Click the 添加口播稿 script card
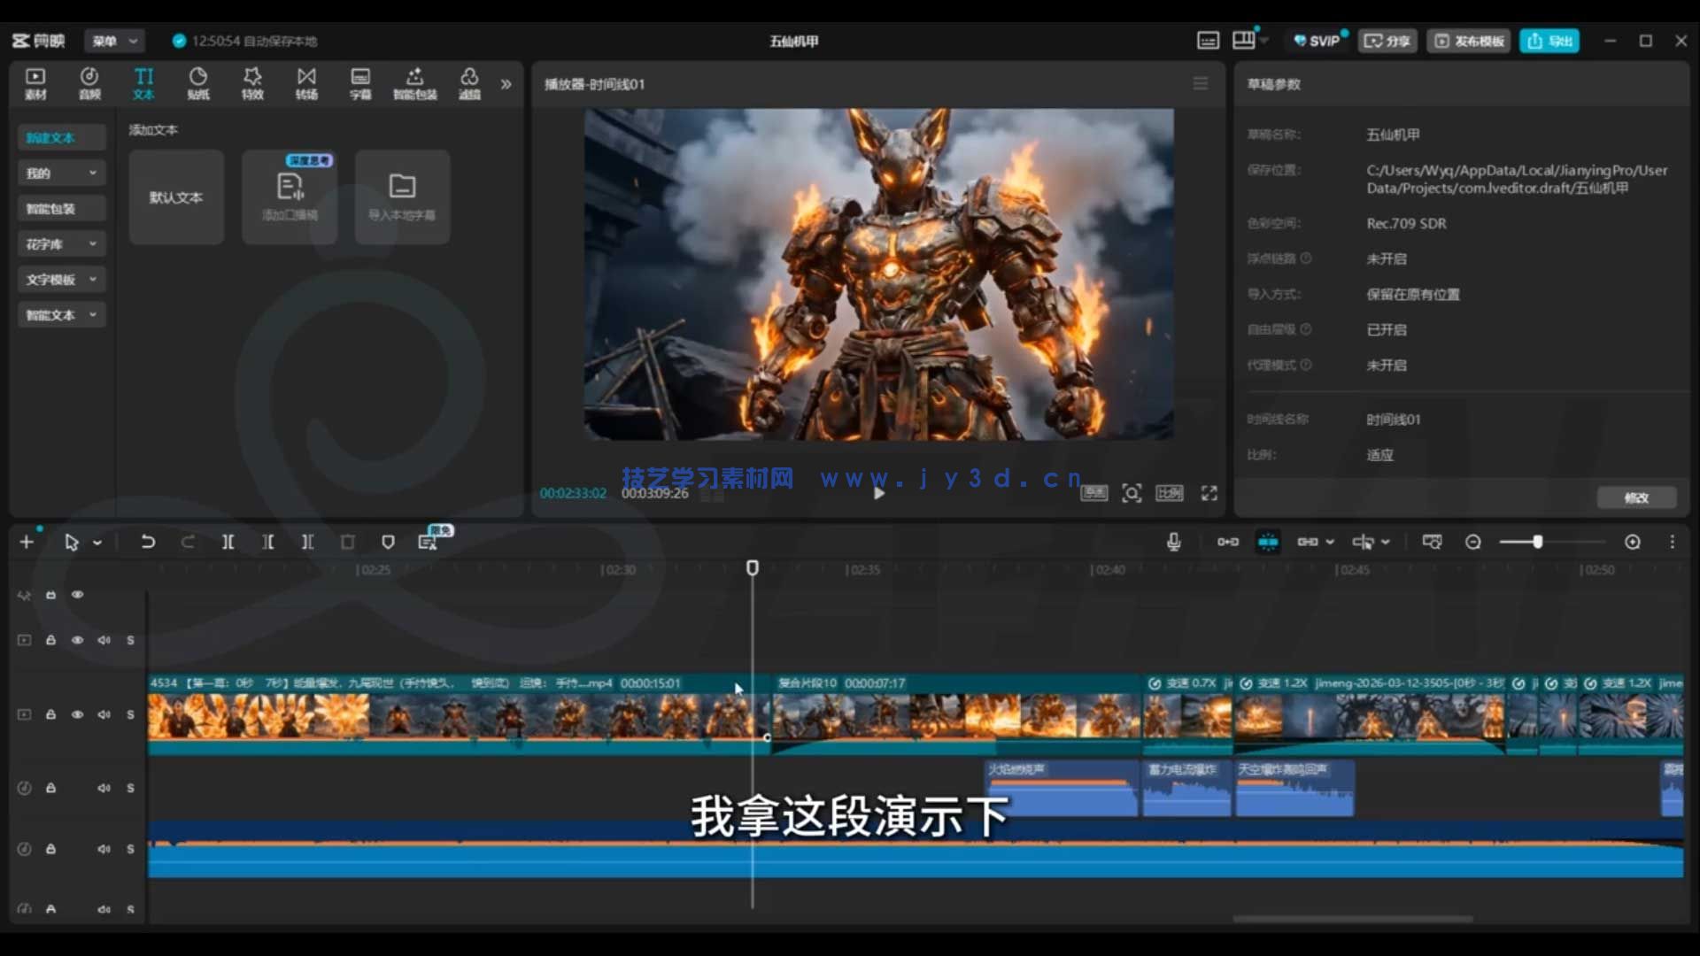1700x956 pixels. (290, 197)
